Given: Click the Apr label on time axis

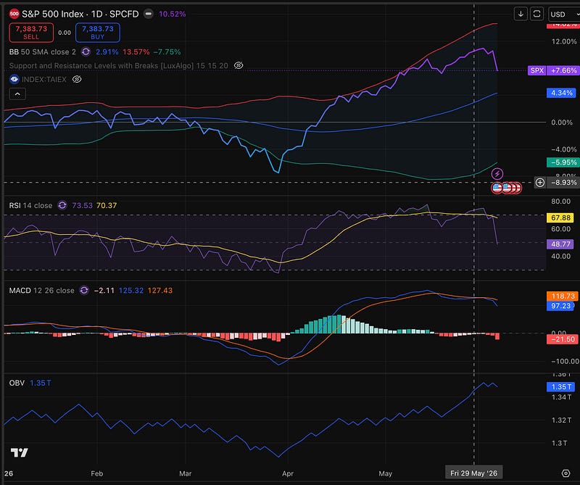Looking at the screenshot, I should coord(288,473).
